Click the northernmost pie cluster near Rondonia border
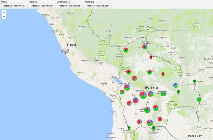213x140 pixels. point(145,47)
